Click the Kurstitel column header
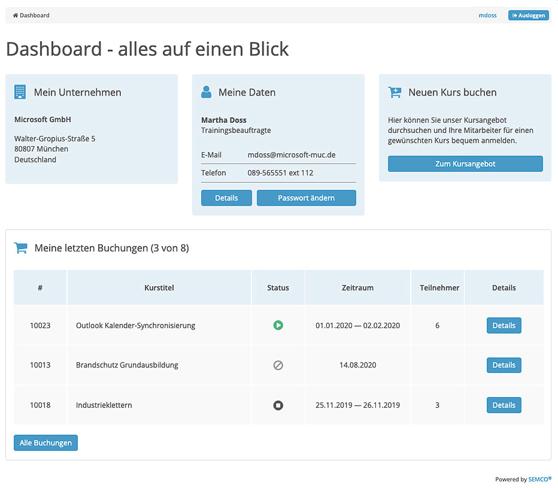This screenshot has height=488, width=558. 159,287
